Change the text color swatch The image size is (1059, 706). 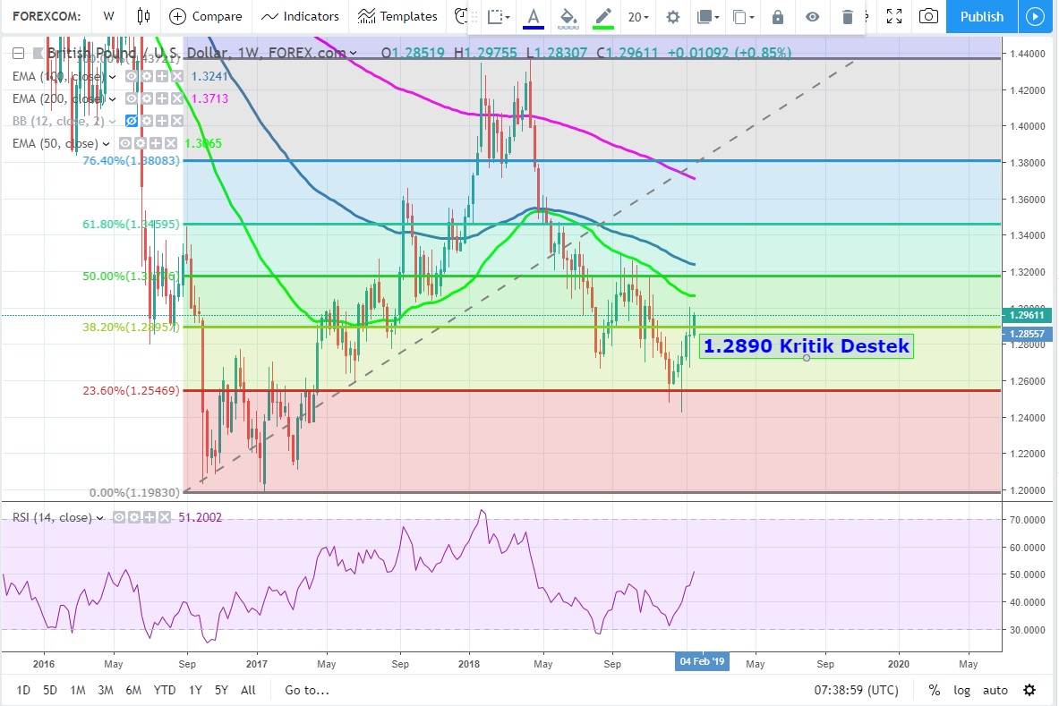click(534, 17)
